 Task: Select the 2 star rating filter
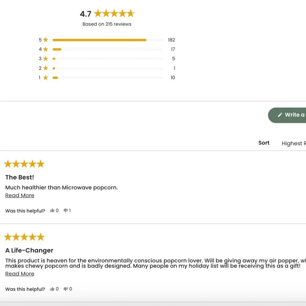pyautogui.click(x=107, y=68)
